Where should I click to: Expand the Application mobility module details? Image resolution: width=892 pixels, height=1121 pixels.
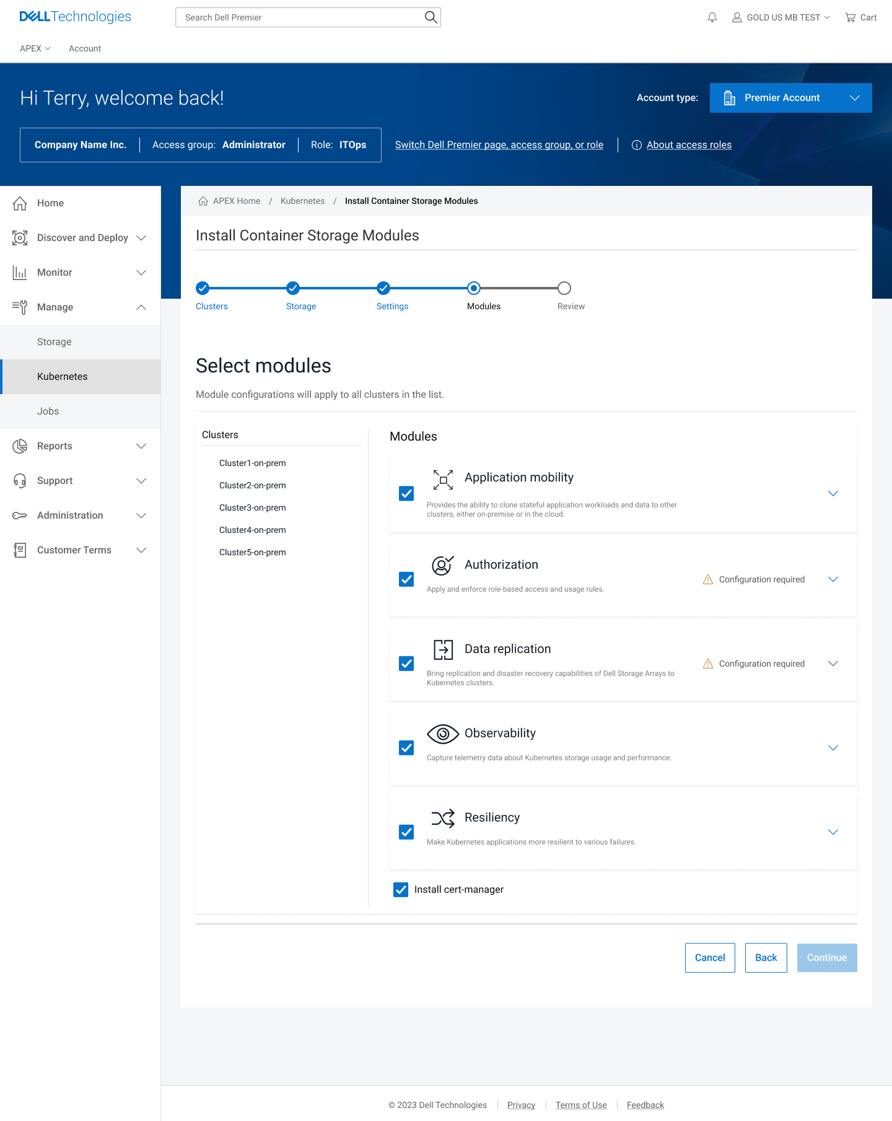tap(833, 494)
